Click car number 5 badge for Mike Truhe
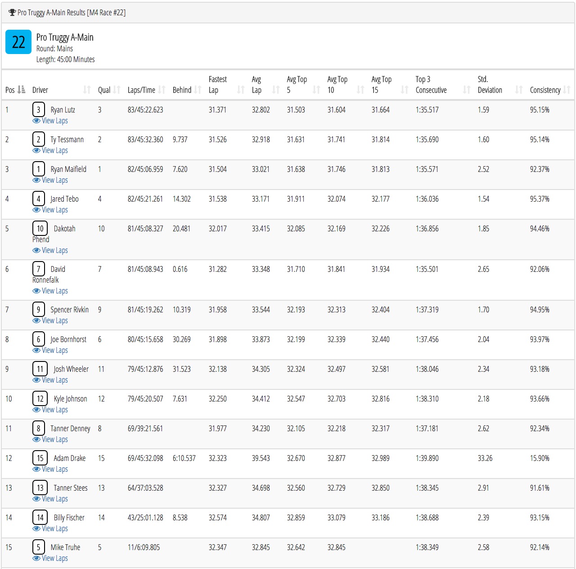Screen dimensions: 576x569 coord(38,547)
